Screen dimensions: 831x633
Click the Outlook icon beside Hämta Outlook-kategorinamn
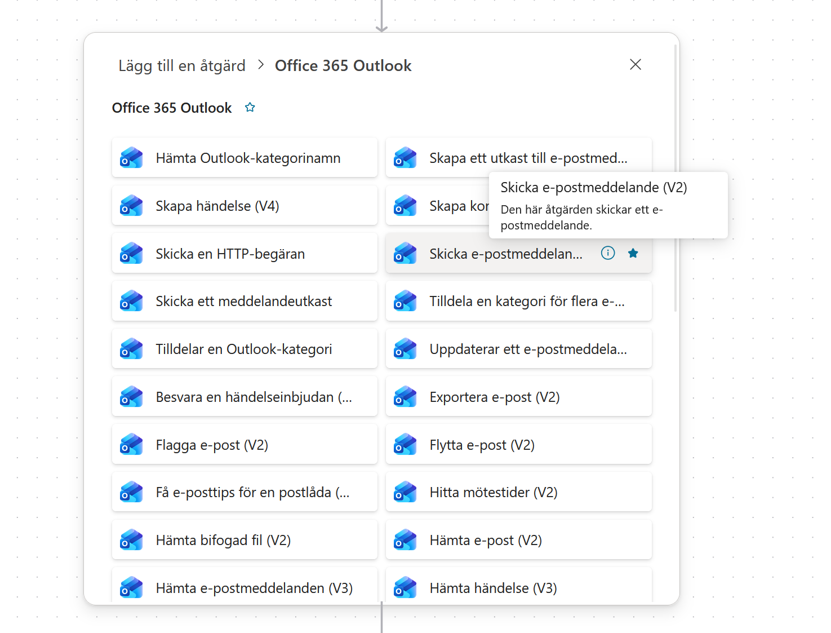click(131, 158)
